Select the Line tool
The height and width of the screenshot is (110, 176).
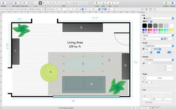(x=47, y=3)
